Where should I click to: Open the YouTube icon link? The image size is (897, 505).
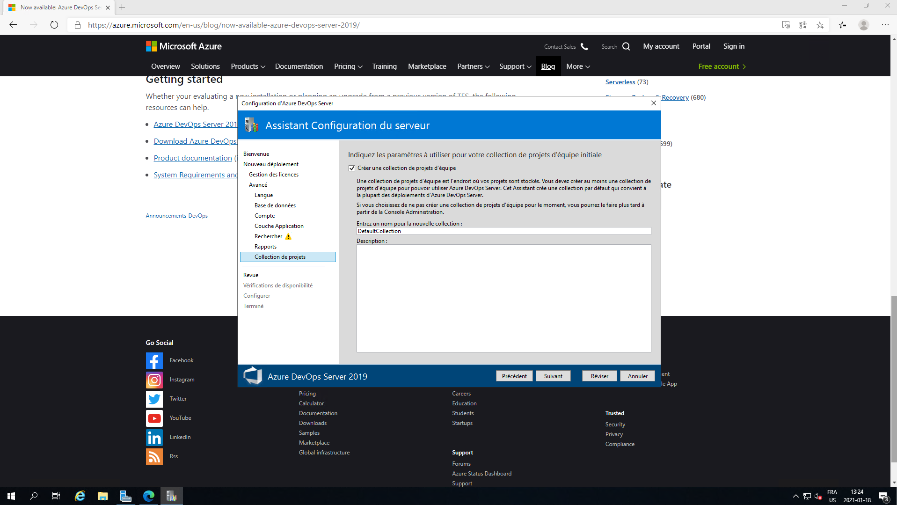(154, 418)
